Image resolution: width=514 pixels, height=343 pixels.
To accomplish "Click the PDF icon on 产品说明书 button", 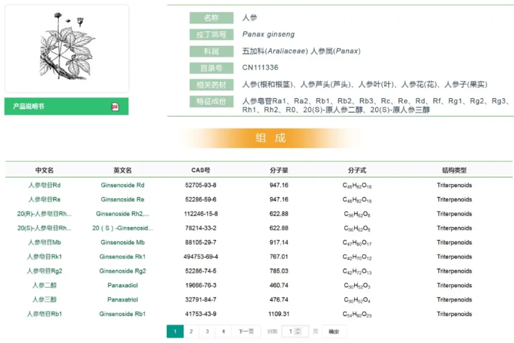I will (115, 106).
